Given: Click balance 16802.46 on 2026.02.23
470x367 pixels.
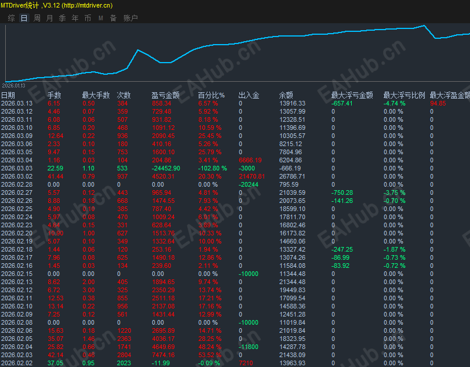Looking at the screenshot, I should point(292,225).
